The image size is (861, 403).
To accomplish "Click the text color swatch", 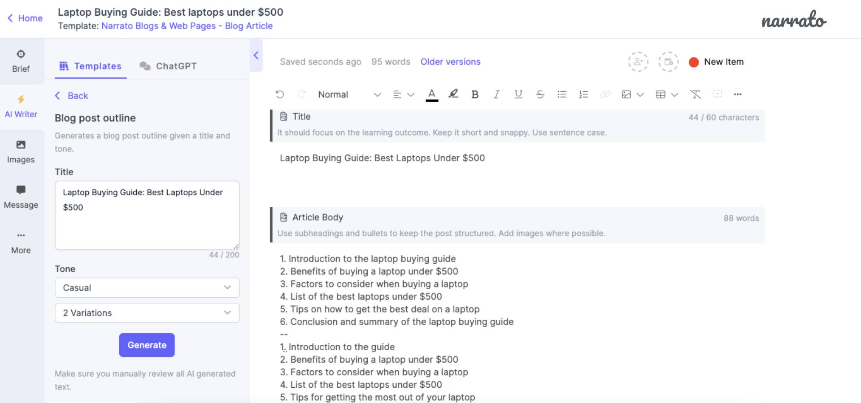I will tap(431, 94).
